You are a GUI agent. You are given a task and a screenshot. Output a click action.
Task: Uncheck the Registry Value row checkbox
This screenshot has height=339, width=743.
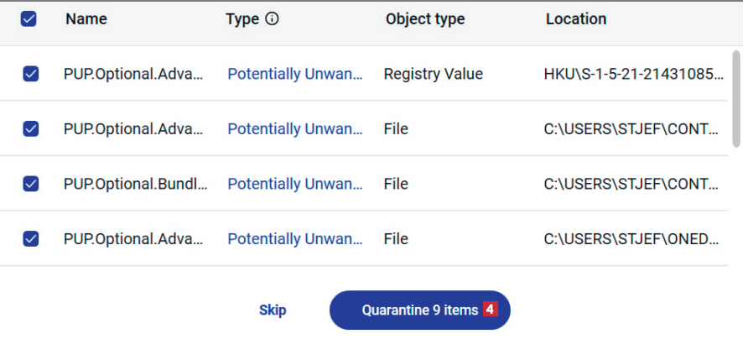30,74
